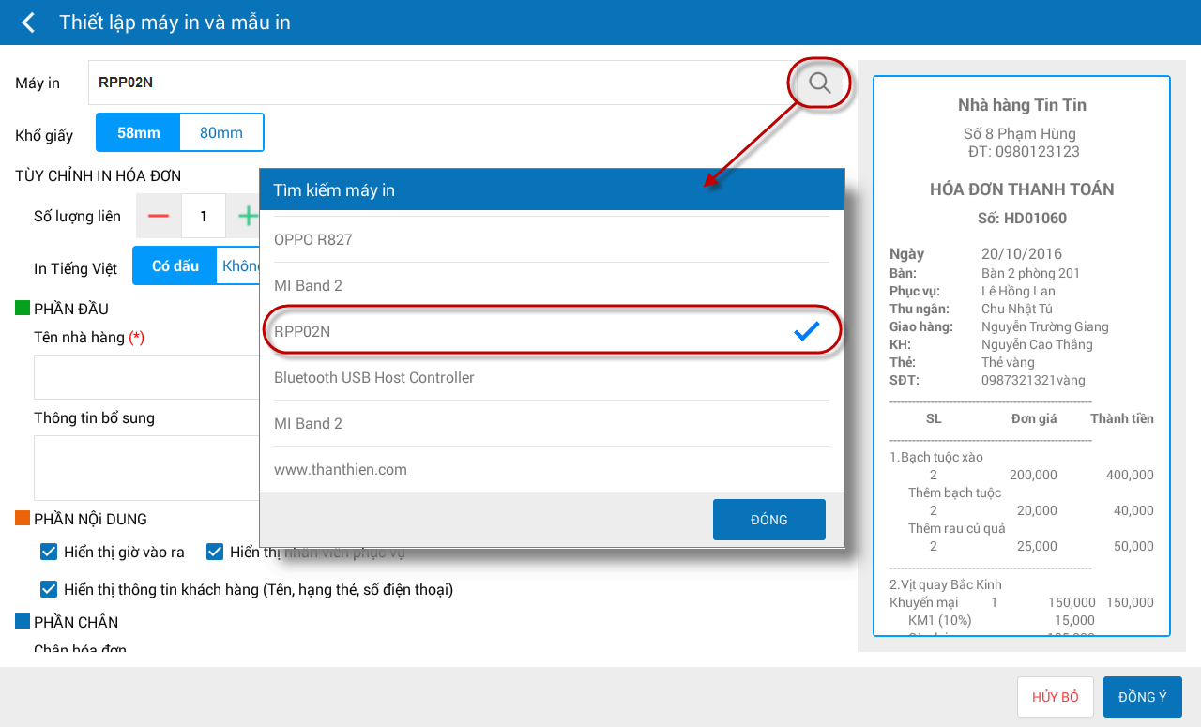Click the 'Tìm kiếm máy in' dialog title

click(334, 190)
